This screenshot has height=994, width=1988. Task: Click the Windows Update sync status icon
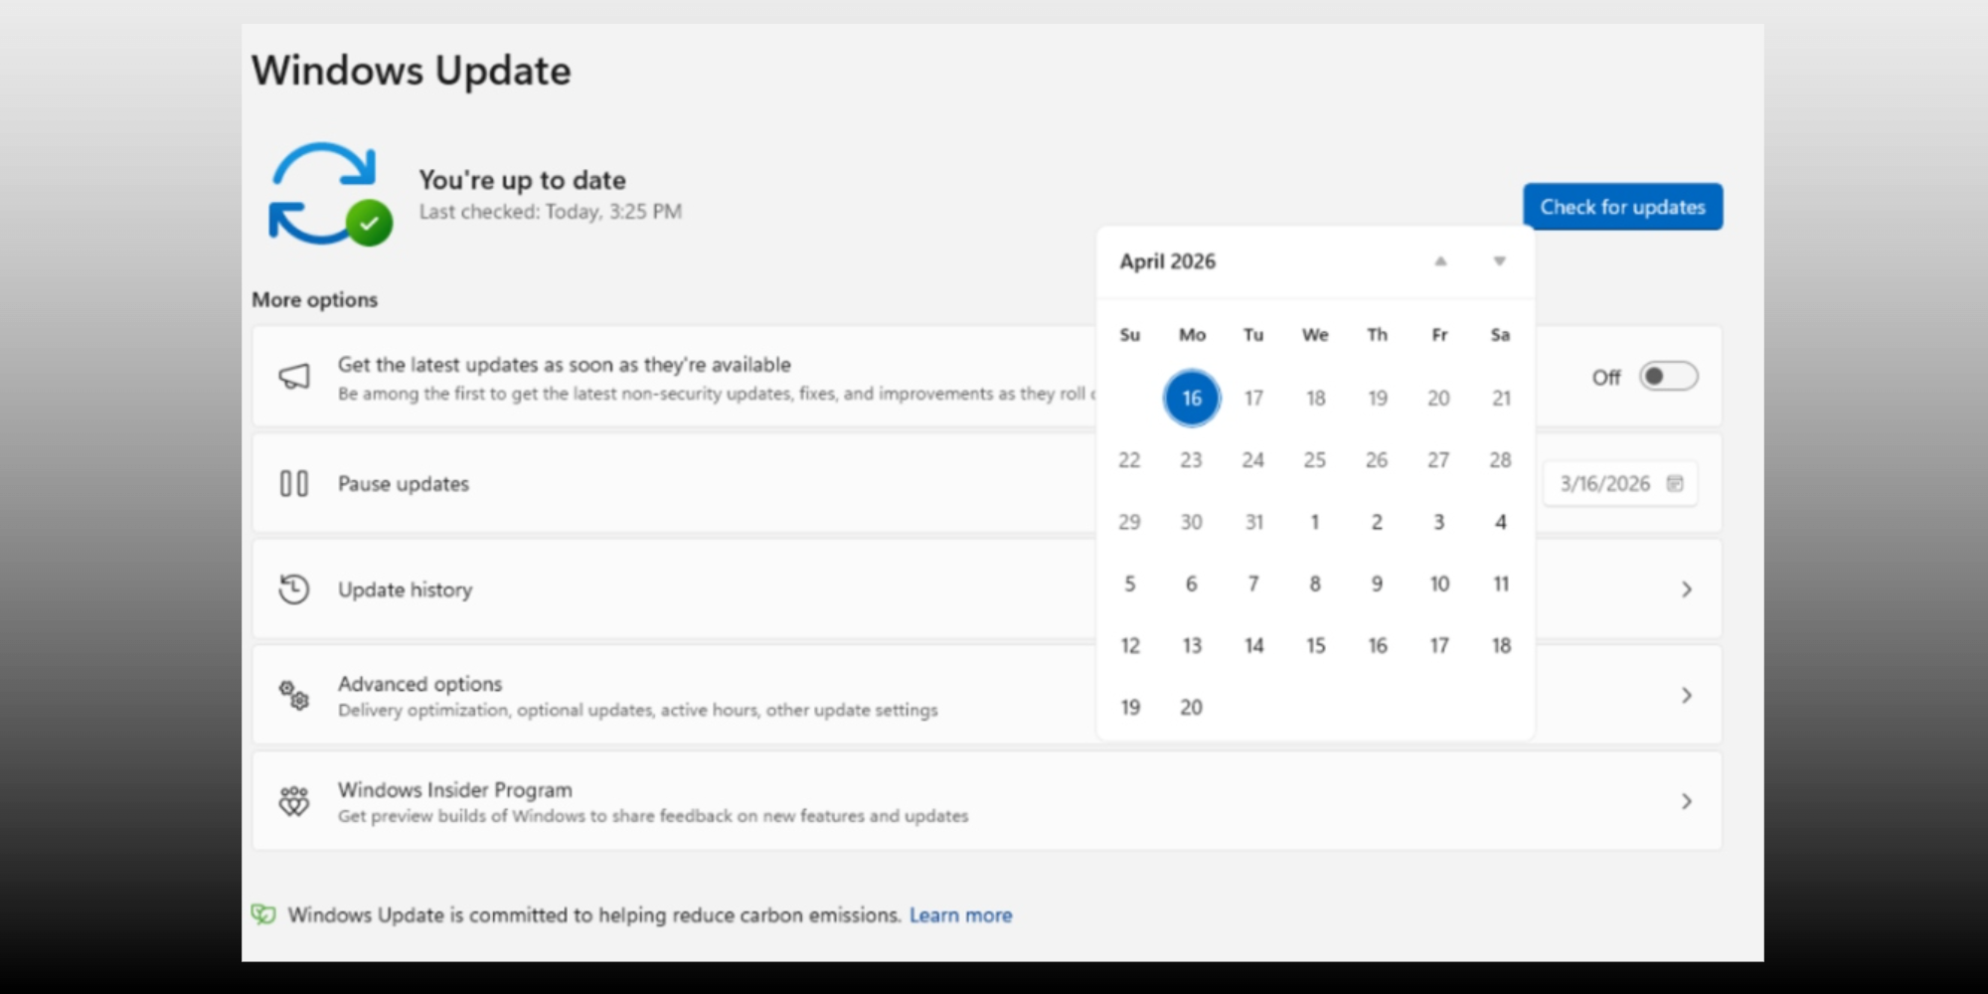click(329, 195)
